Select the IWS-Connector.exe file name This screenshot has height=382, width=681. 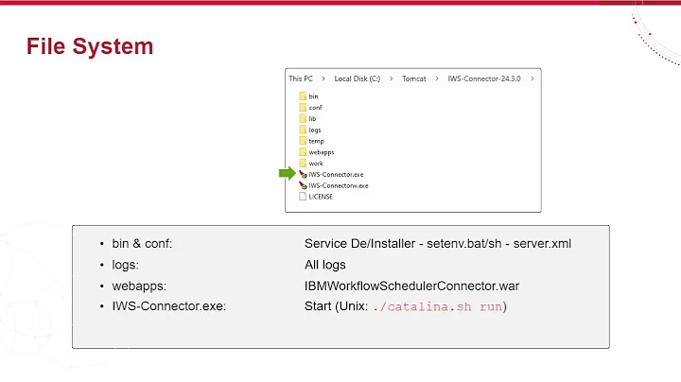coord(336,175)
